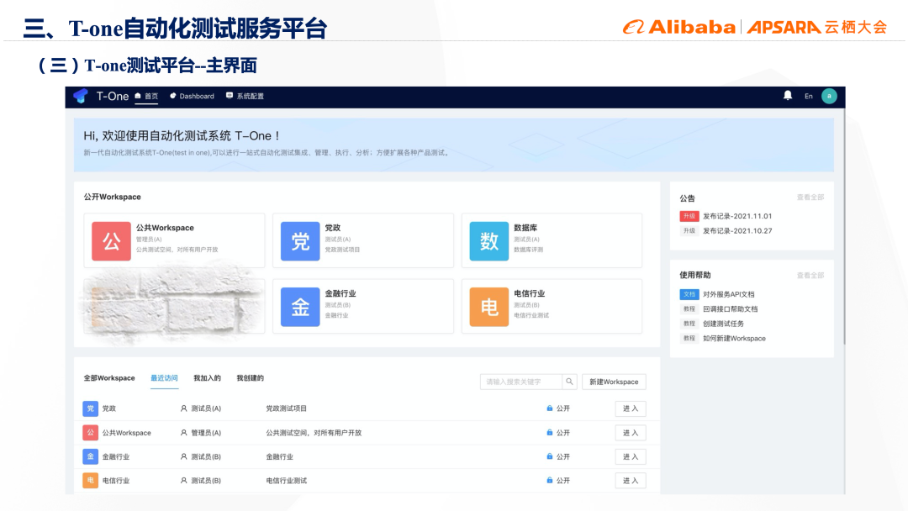Open the 数据库 workspace card title
Image resolution: width=908 pixels, height=511 pixels.
525,228
